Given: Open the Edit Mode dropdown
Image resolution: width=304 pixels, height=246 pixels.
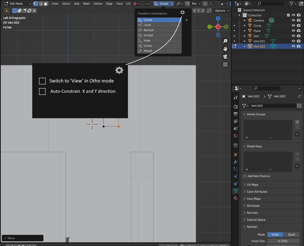Looking at the screenshot, I should pos(17,4).
